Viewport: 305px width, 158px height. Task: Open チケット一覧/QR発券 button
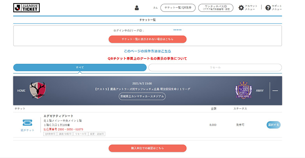178,8
